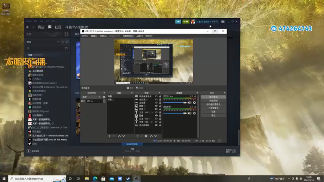Open the scene transition type dropdown

tap(92, 97)
